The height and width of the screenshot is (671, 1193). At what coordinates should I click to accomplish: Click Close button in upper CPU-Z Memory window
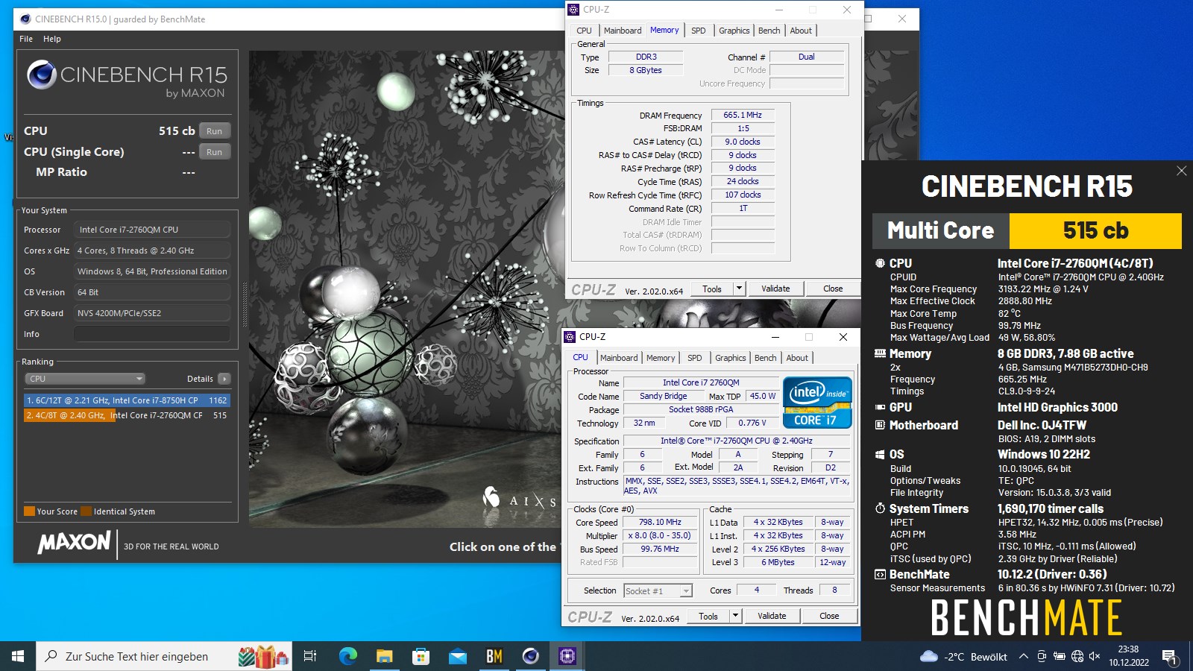833,289
